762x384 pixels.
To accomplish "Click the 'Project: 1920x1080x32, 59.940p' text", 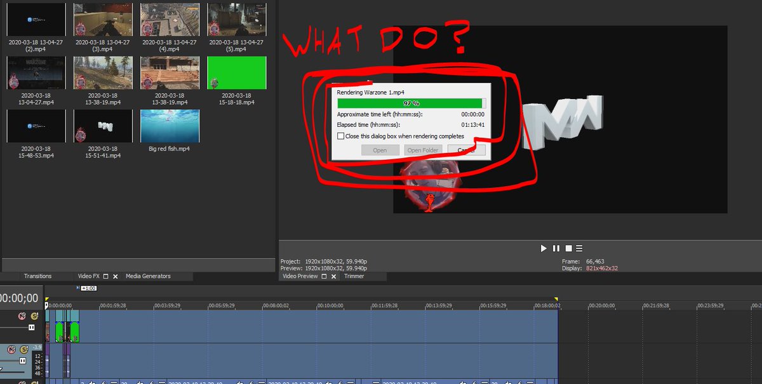I will point(324,262).
